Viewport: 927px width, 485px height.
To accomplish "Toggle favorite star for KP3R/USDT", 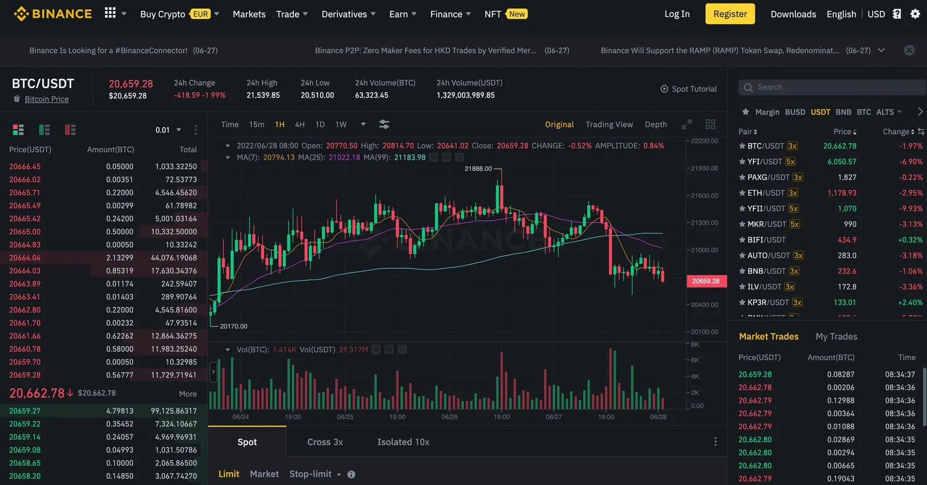I will [x=742, y=302].
